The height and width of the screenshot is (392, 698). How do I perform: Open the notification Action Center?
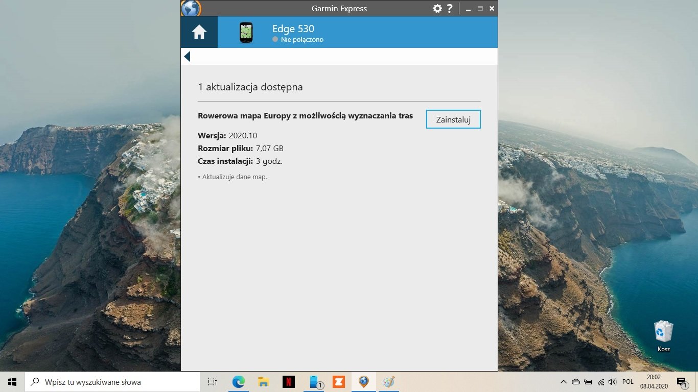[682, 382]
